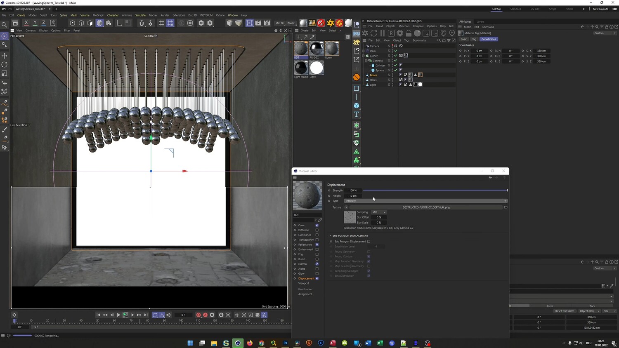Uncheck the Displacement channel checkbox
Screen dimensions: 619x348
click(x=317, y=278)
